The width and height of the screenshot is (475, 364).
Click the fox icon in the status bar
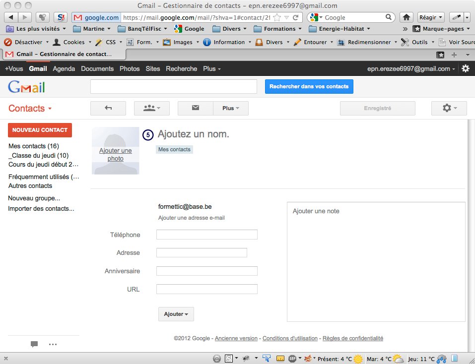click(308, 359)
